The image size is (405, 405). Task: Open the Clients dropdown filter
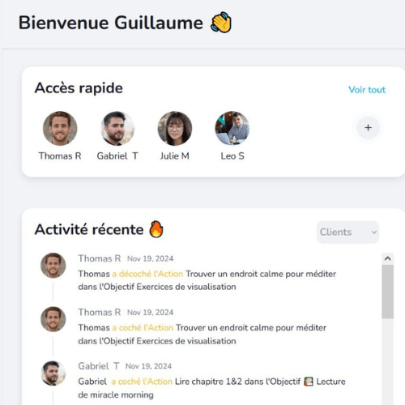(347, 232)
